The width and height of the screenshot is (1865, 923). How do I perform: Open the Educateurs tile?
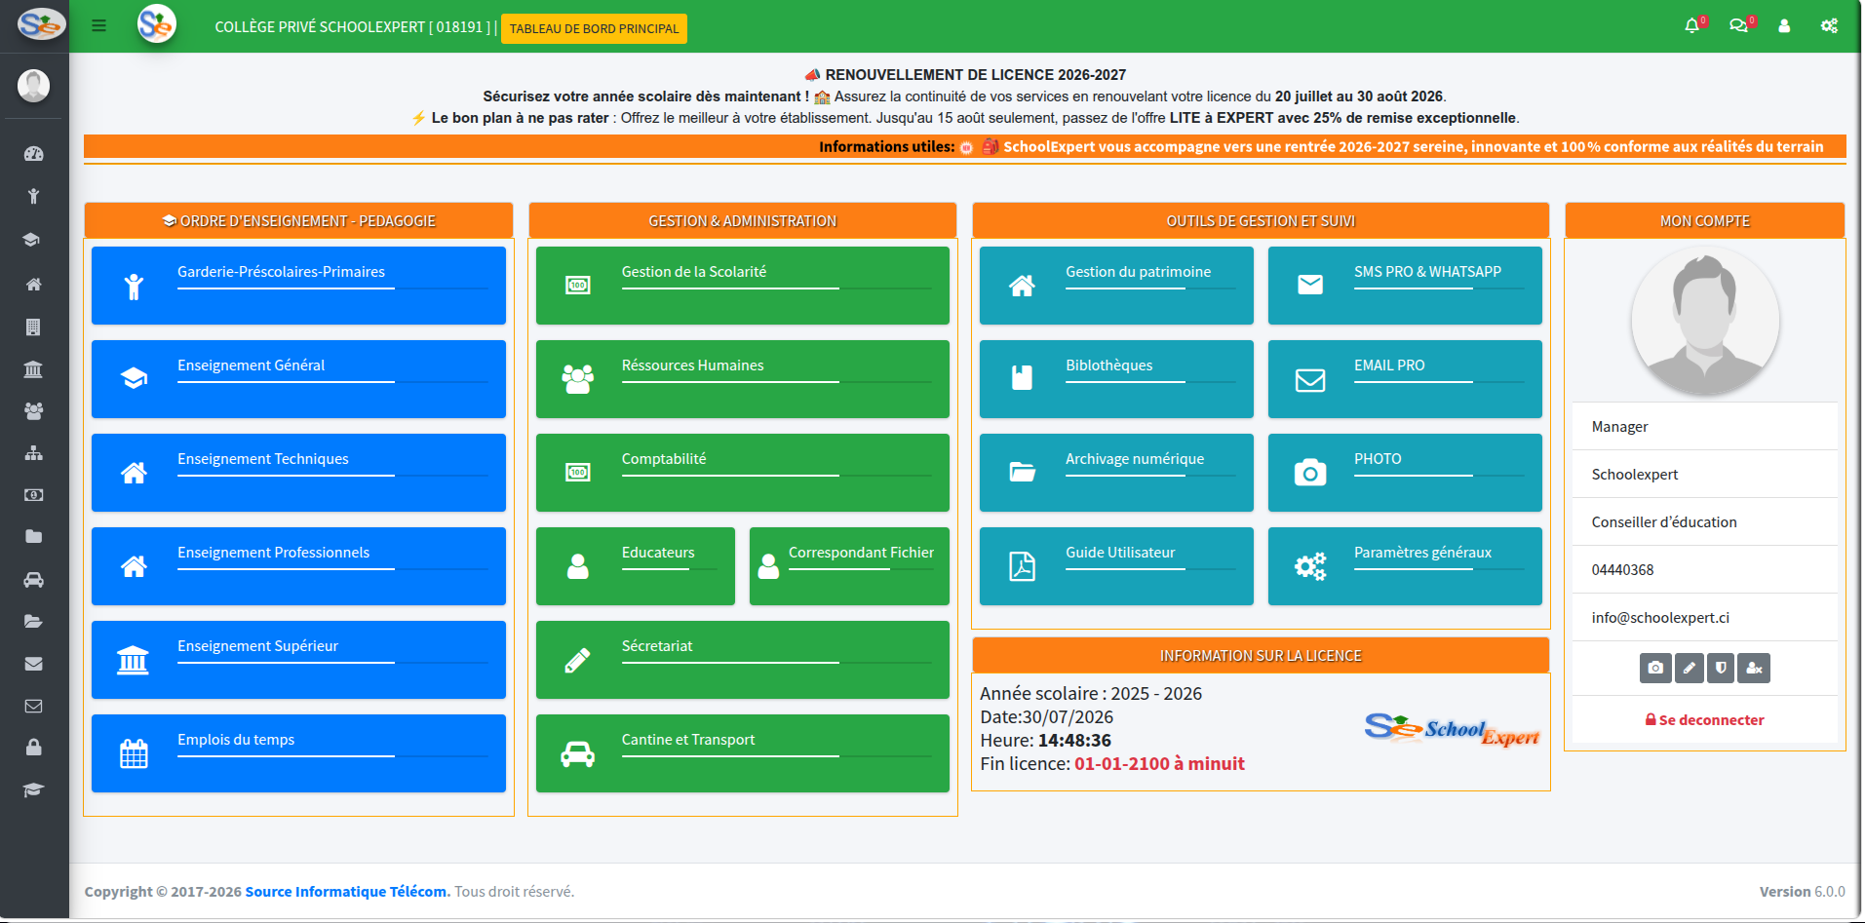coord(636,566)
